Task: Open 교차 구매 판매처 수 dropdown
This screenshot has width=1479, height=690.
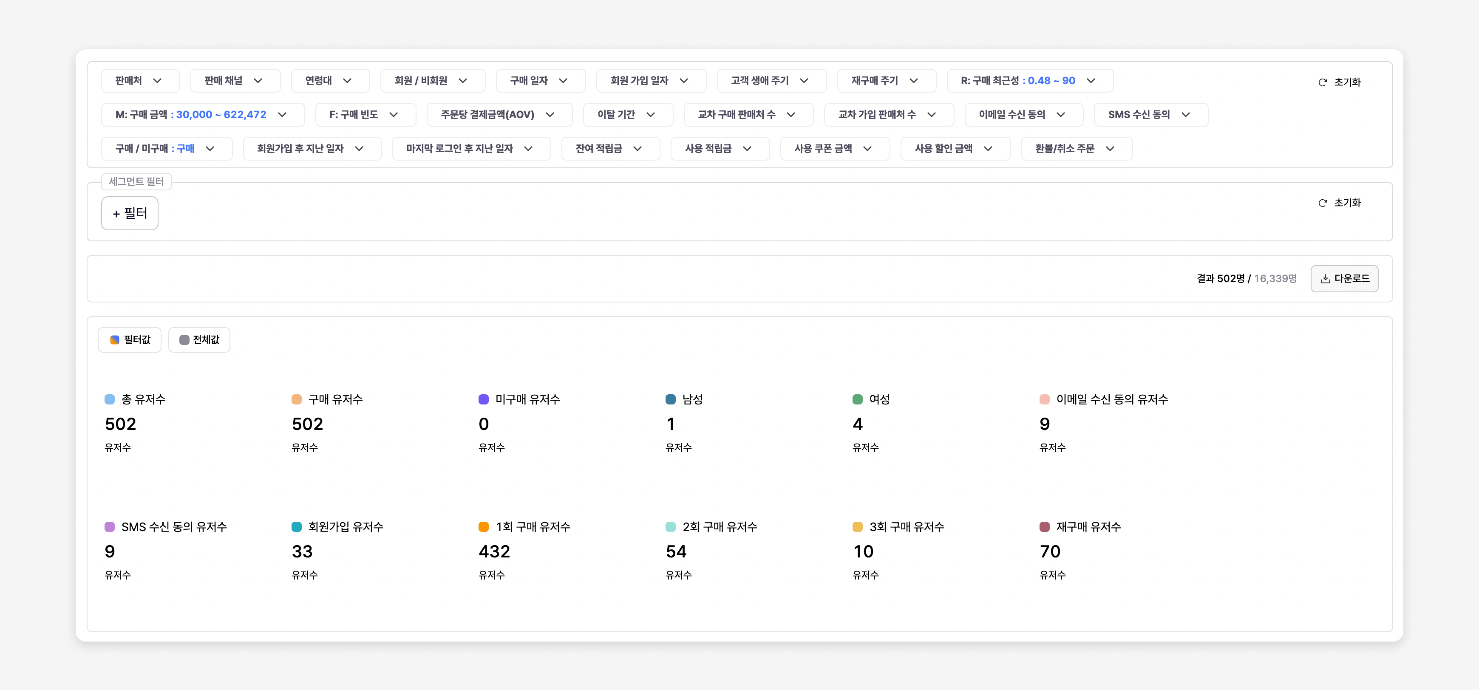Action: pyautogui.click(x=748, y=115)
